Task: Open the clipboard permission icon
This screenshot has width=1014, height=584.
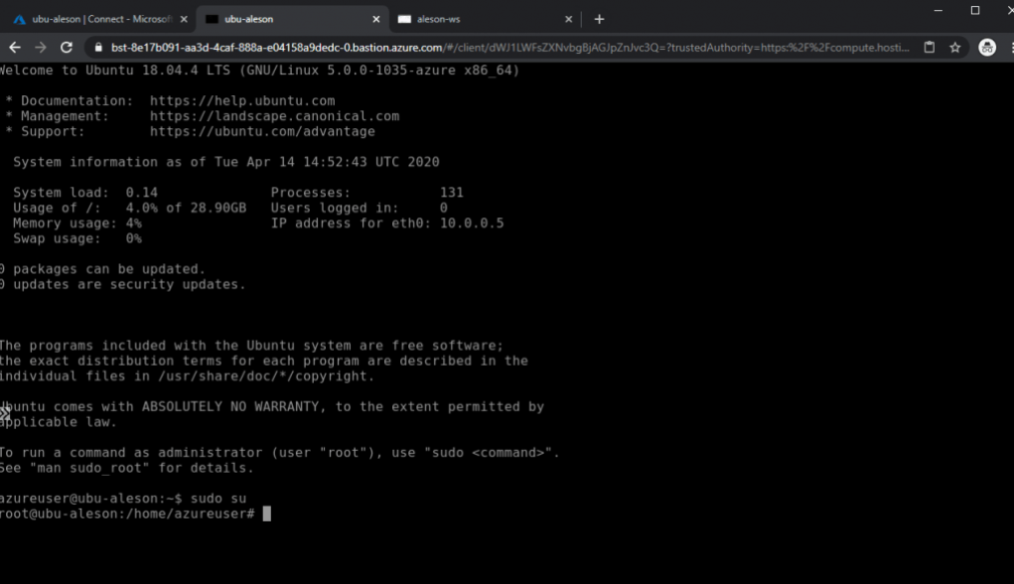Action: pyautogui.click(x=930, y=48)
